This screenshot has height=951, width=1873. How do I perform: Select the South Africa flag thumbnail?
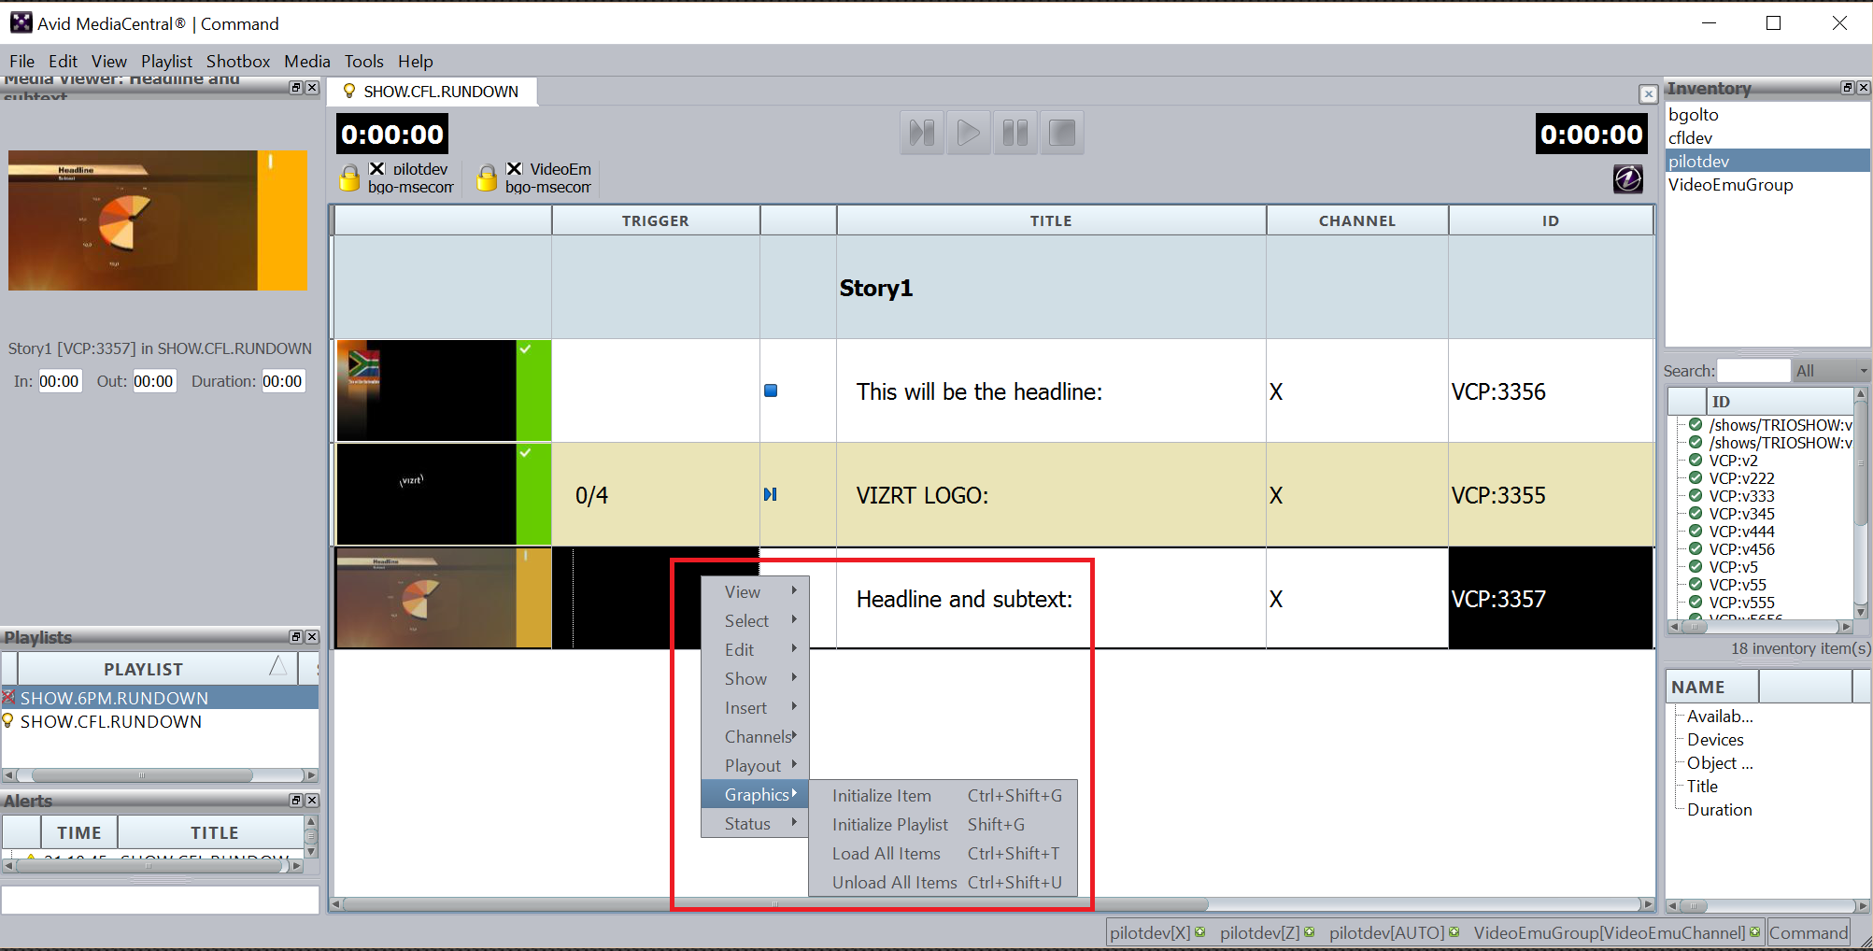[x=426, y=390]
